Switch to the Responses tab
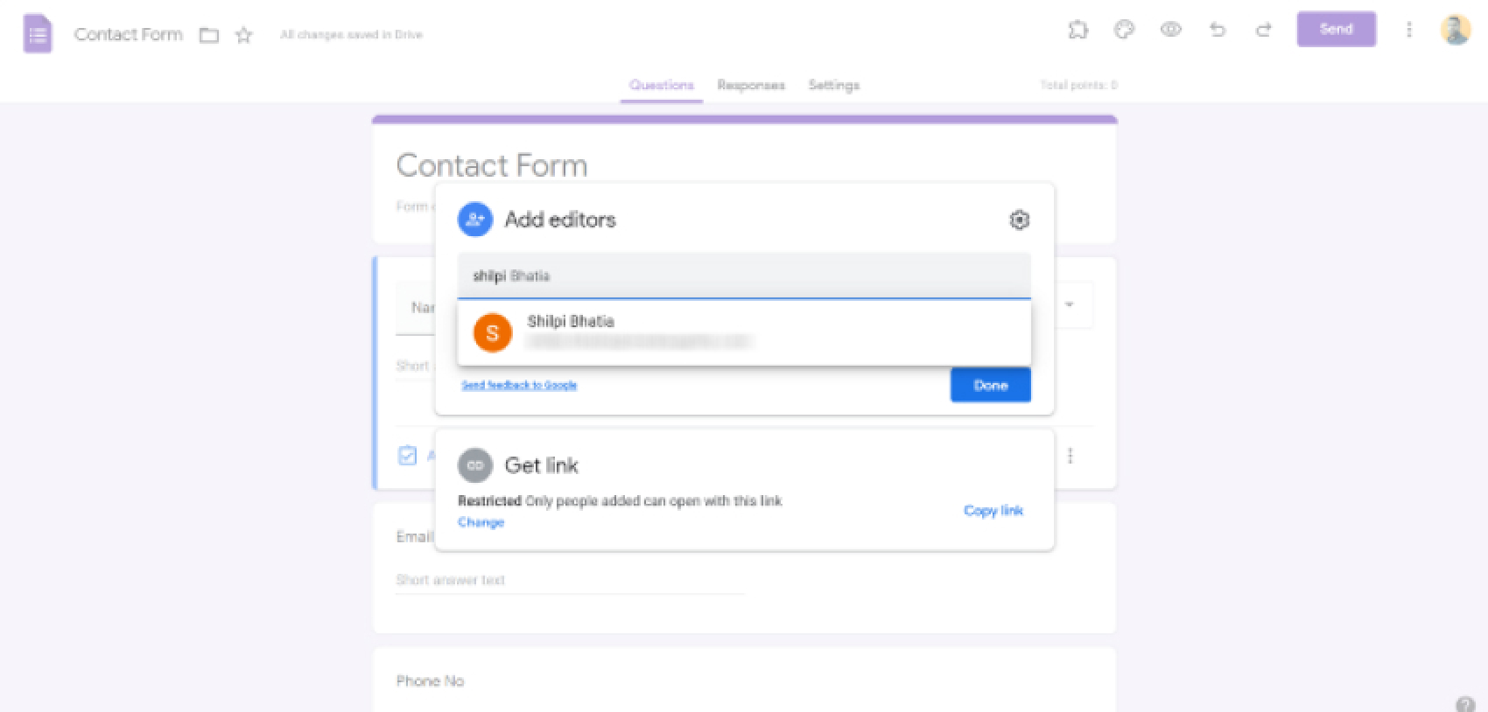Image resolution: width=1488 pixels, height=712 pixels. pos(750,85)
